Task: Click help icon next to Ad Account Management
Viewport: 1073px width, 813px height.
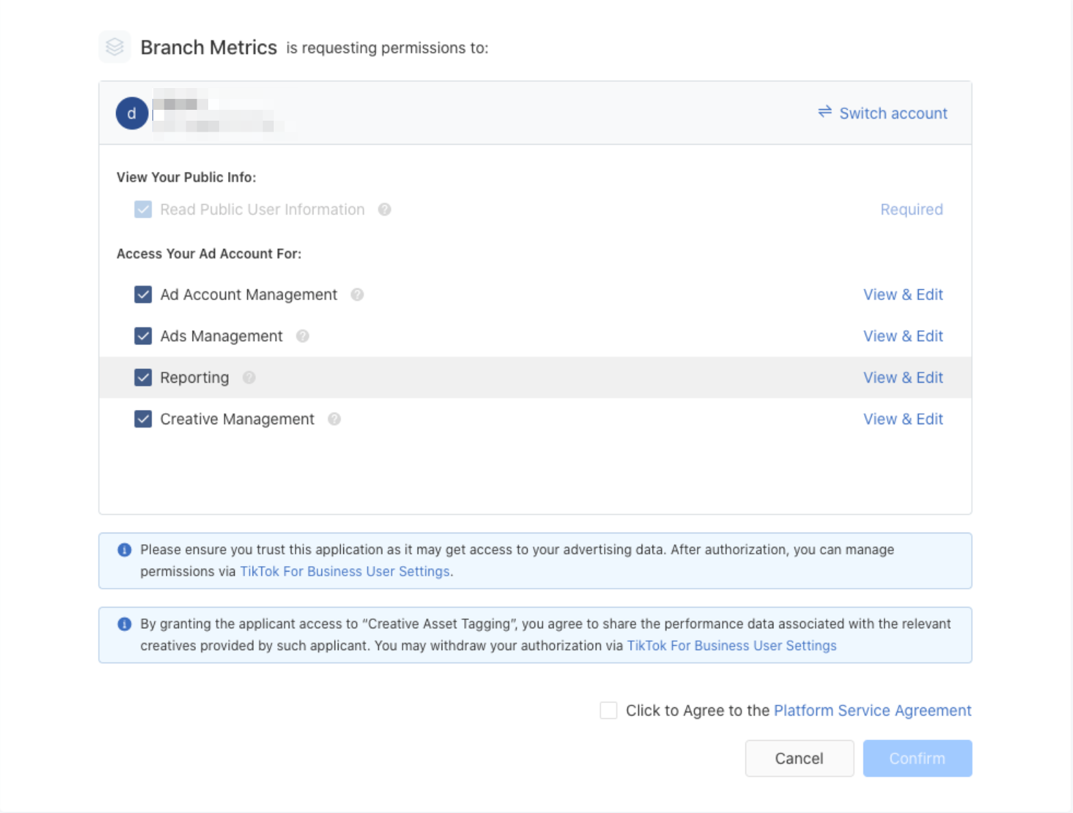Action: pos(357,295)
